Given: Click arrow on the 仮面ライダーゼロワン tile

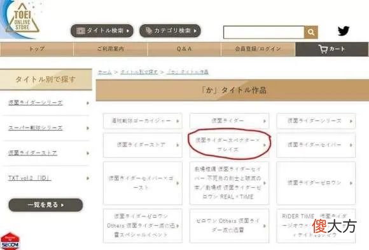Looking at the screenshot, I should [351, 183].
